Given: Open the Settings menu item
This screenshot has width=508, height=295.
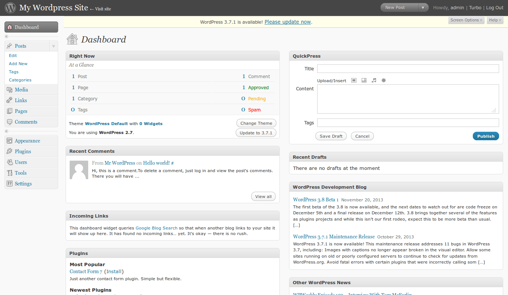Looking at the screenshot, I should [x=23, y=184].
